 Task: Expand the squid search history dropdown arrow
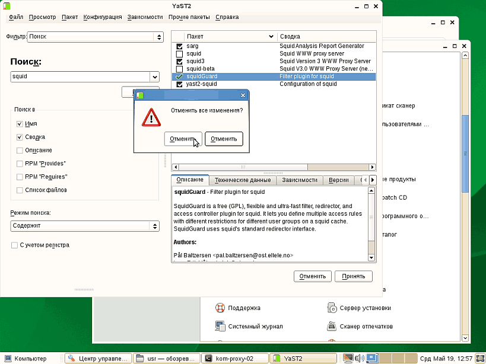pos(154,76)
